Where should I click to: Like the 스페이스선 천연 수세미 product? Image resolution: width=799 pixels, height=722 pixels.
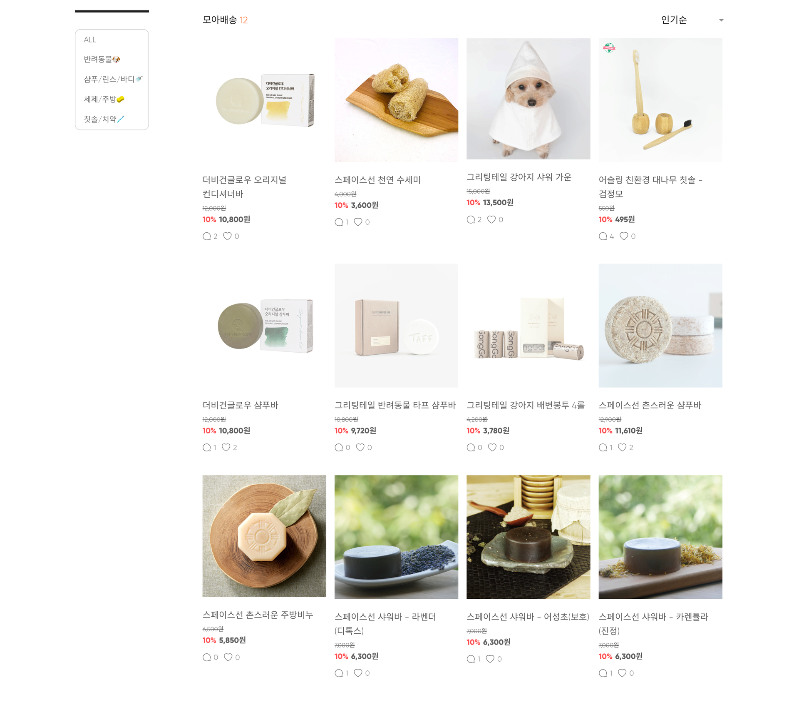(x=358, y=222)
